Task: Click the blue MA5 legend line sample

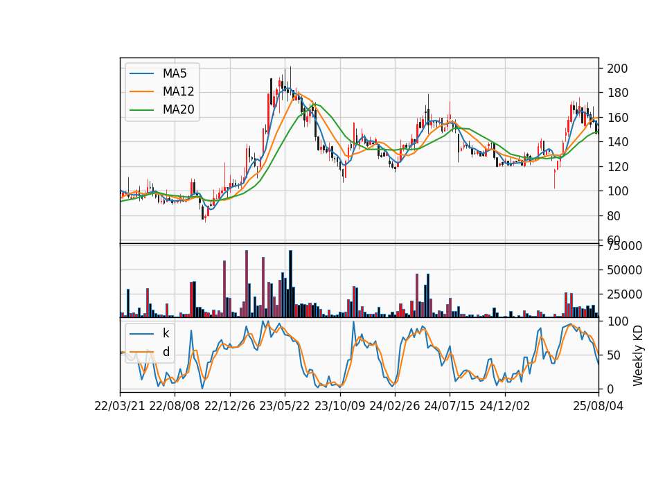Action: pyautogui.click(x=141, y=74)
